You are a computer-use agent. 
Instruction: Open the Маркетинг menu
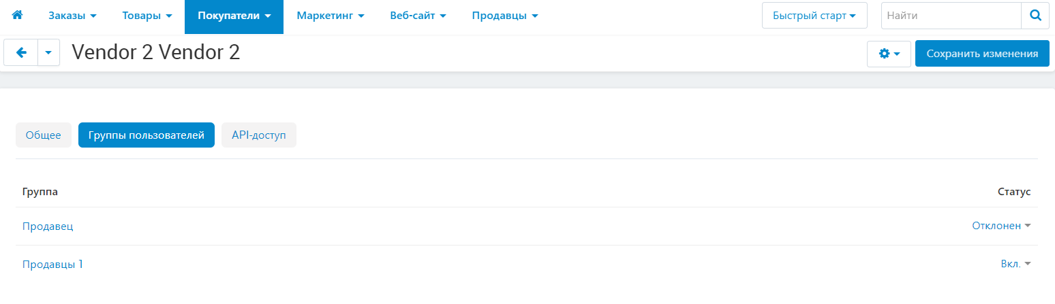[331, 16]
